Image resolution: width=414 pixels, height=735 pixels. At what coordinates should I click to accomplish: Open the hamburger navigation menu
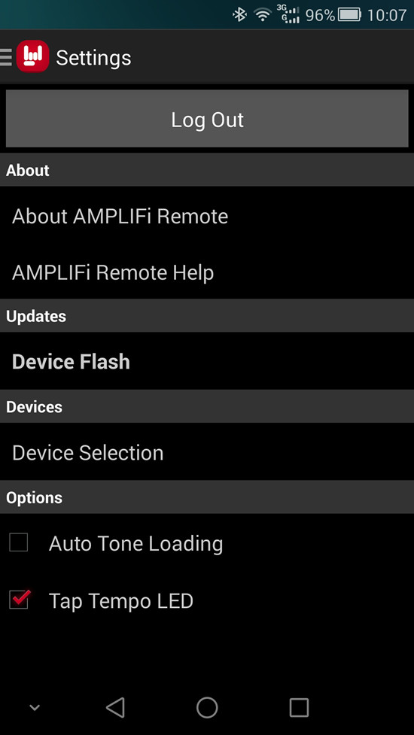click(x=5, y=57)
